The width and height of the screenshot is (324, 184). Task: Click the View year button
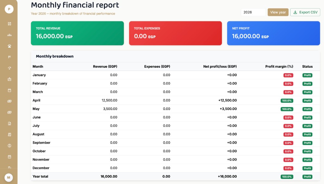pos(278,12)
